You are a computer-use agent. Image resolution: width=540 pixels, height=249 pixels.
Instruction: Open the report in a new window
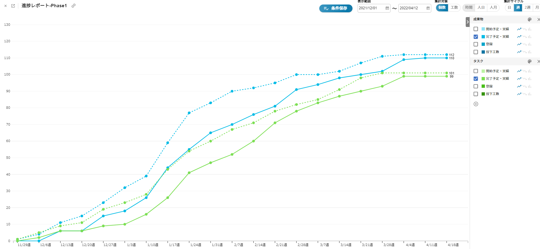point(13,6)
